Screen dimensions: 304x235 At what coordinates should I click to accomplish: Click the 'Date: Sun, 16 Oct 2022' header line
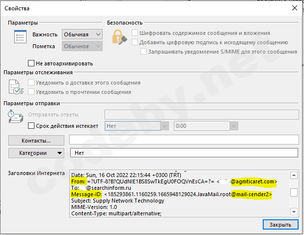126,175
